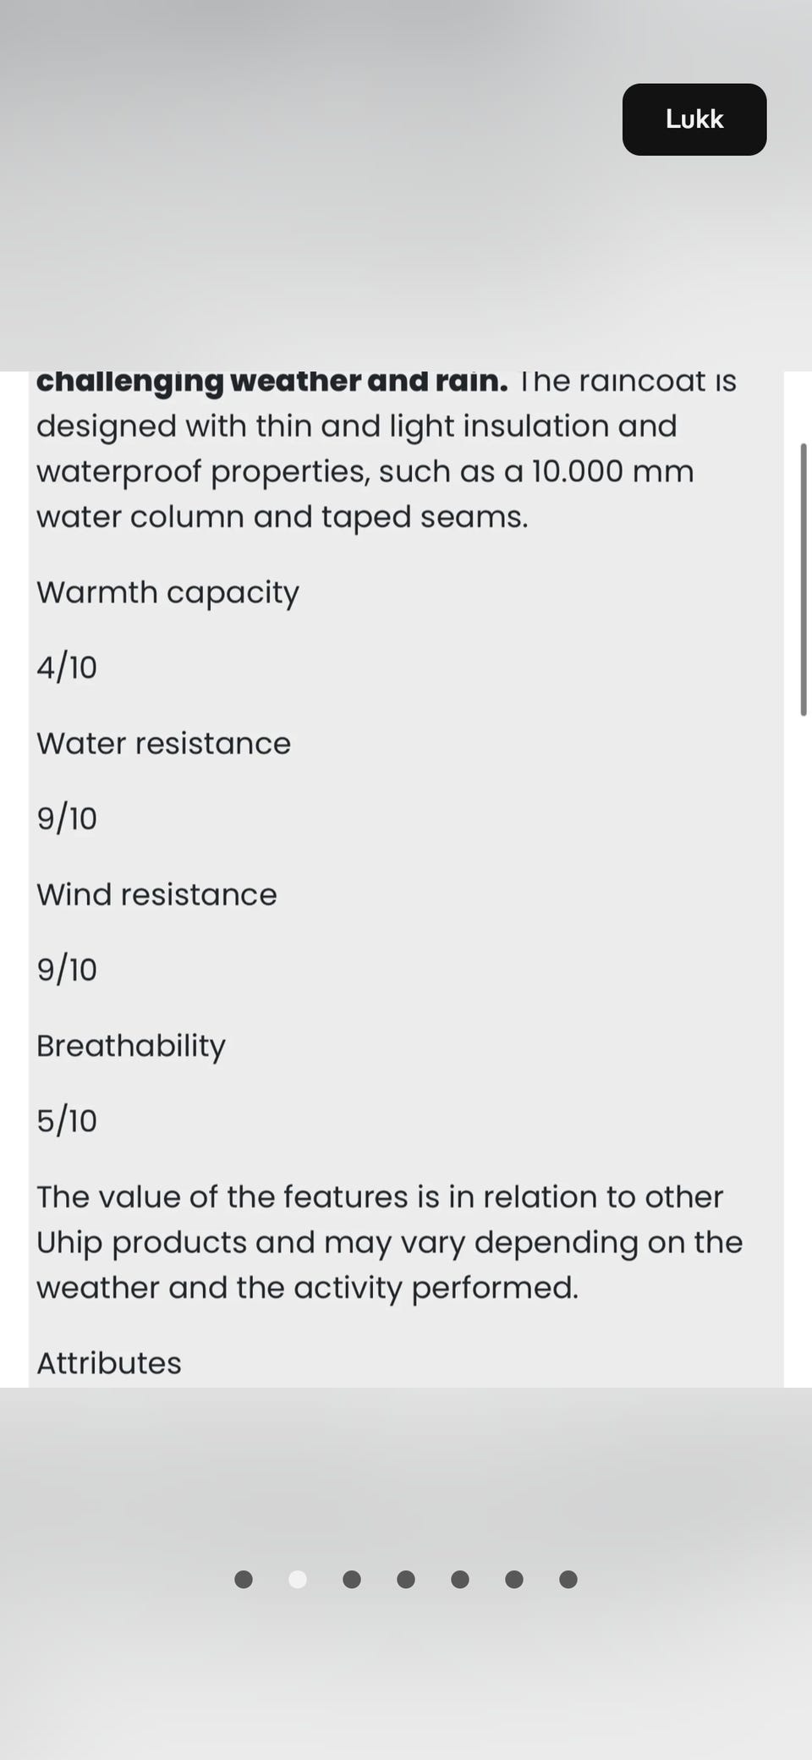
Task: Click the 9/10 wind resistance value
Action: point(67,970)
